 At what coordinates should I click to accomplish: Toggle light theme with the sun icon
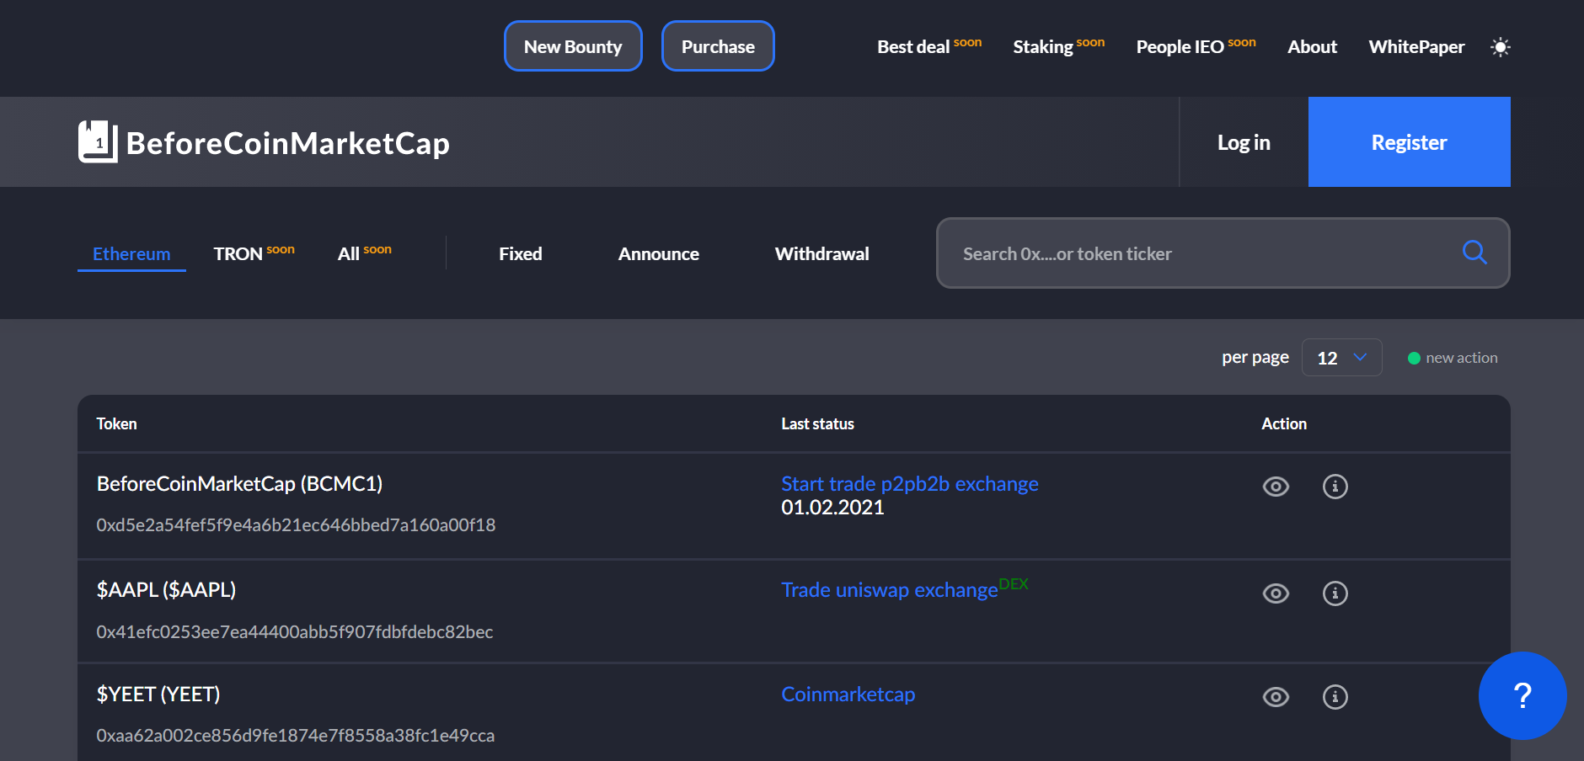click(1500, 47)
